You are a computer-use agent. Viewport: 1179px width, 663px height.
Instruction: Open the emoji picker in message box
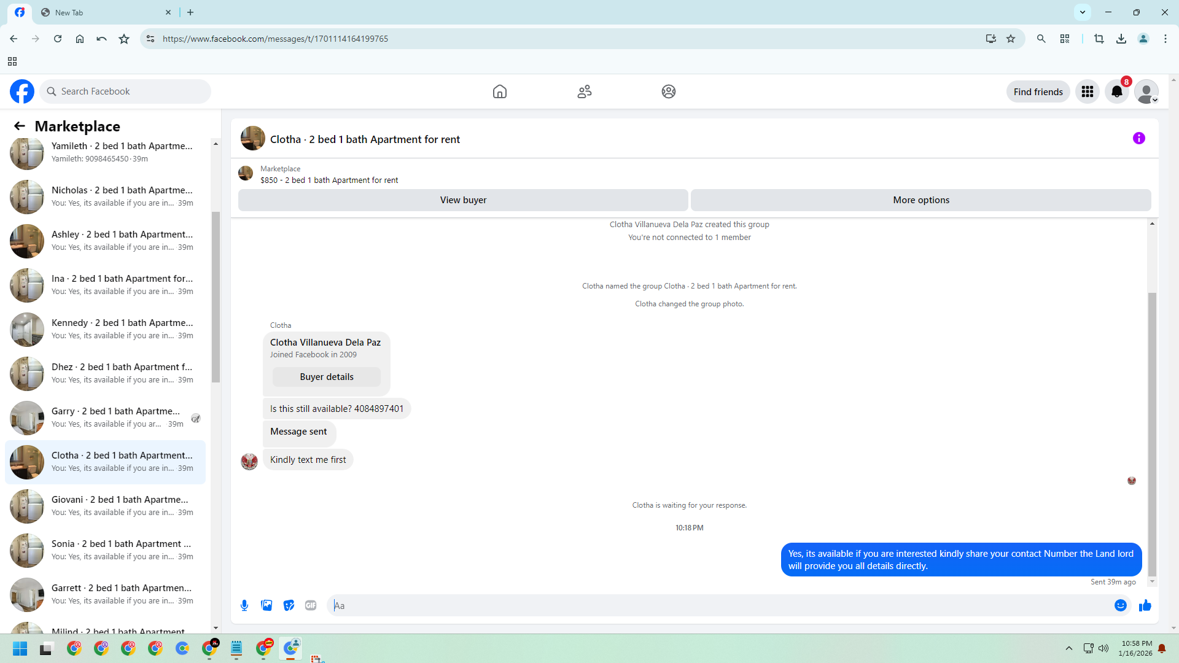(1120, 605)
